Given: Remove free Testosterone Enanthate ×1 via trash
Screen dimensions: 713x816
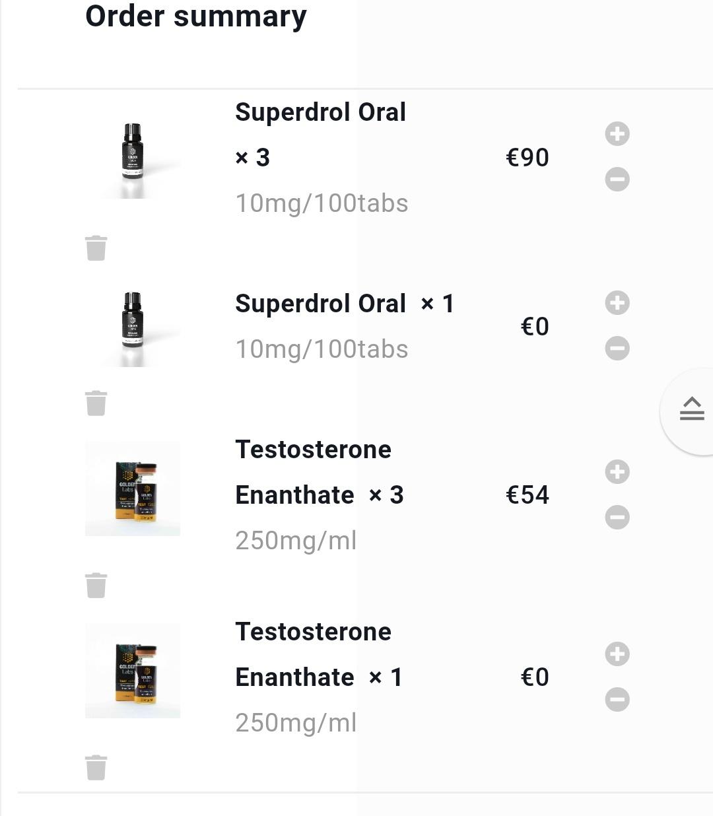Looking at the screenshot, I should [96, 768].
